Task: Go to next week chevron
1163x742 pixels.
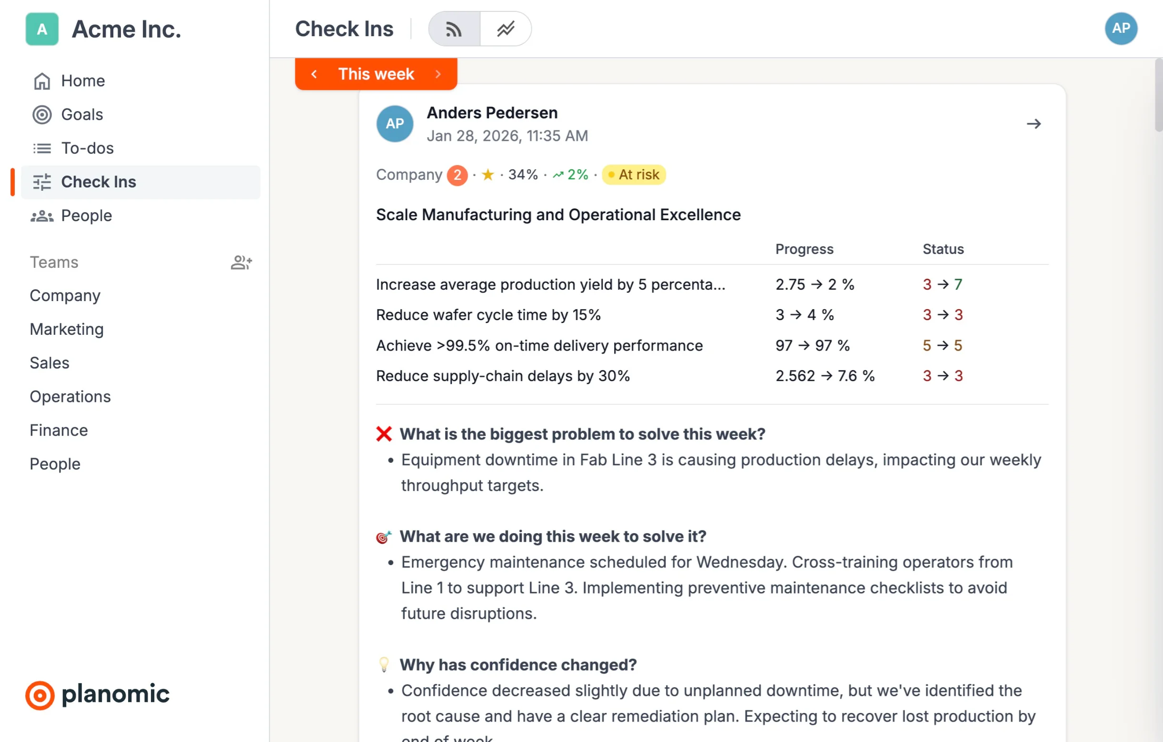Action: (438, 74)
